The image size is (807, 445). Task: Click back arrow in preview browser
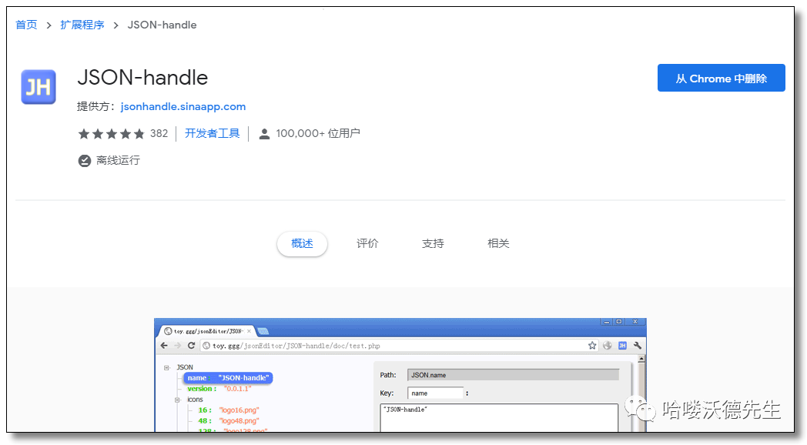(164, 345)
